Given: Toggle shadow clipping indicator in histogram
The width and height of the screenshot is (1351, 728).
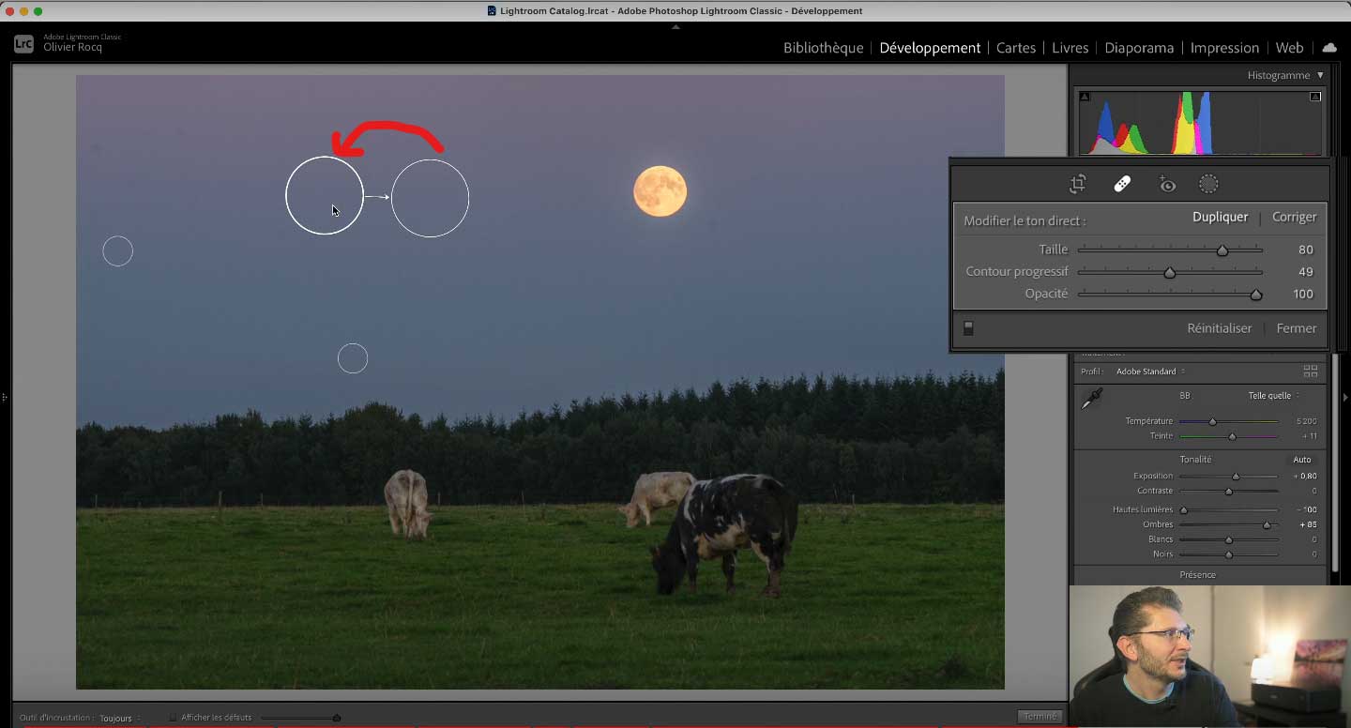Looking at the screenshot, I should (1085, 97).
